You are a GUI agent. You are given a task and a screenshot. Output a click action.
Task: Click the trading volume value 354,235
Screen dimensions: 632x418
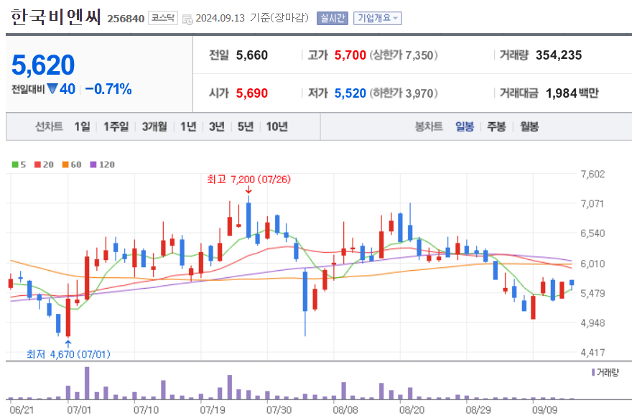[559, 55]
